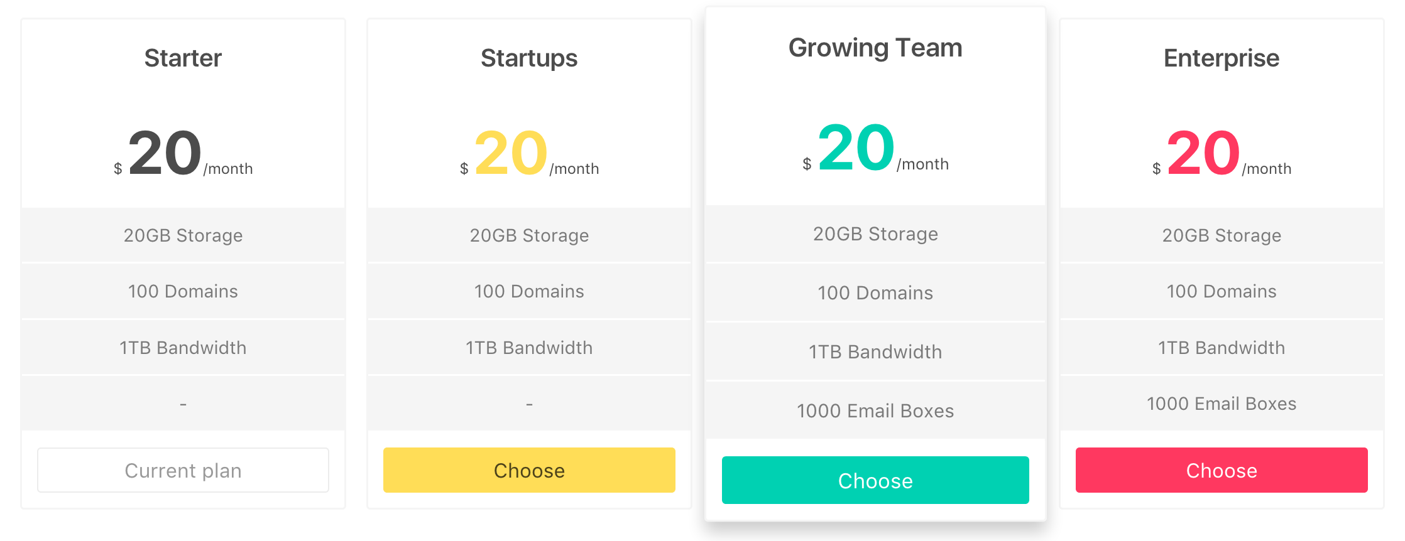Click the Choose button for Startups plan
1405x541 pixels.
(x=528, y=470)
